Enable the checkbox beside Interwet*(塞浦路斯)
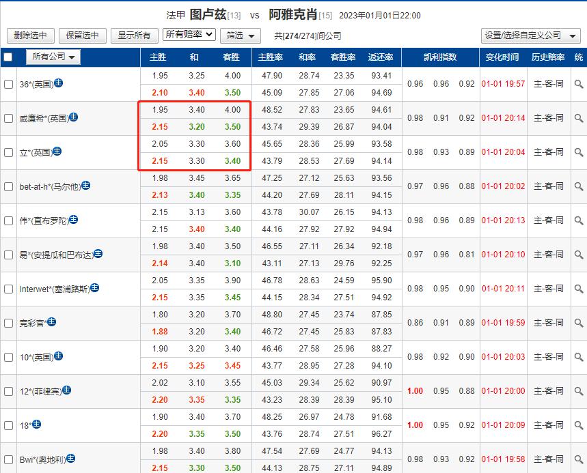The height and width of the screenshot is (473, 587). coord(9,289)
